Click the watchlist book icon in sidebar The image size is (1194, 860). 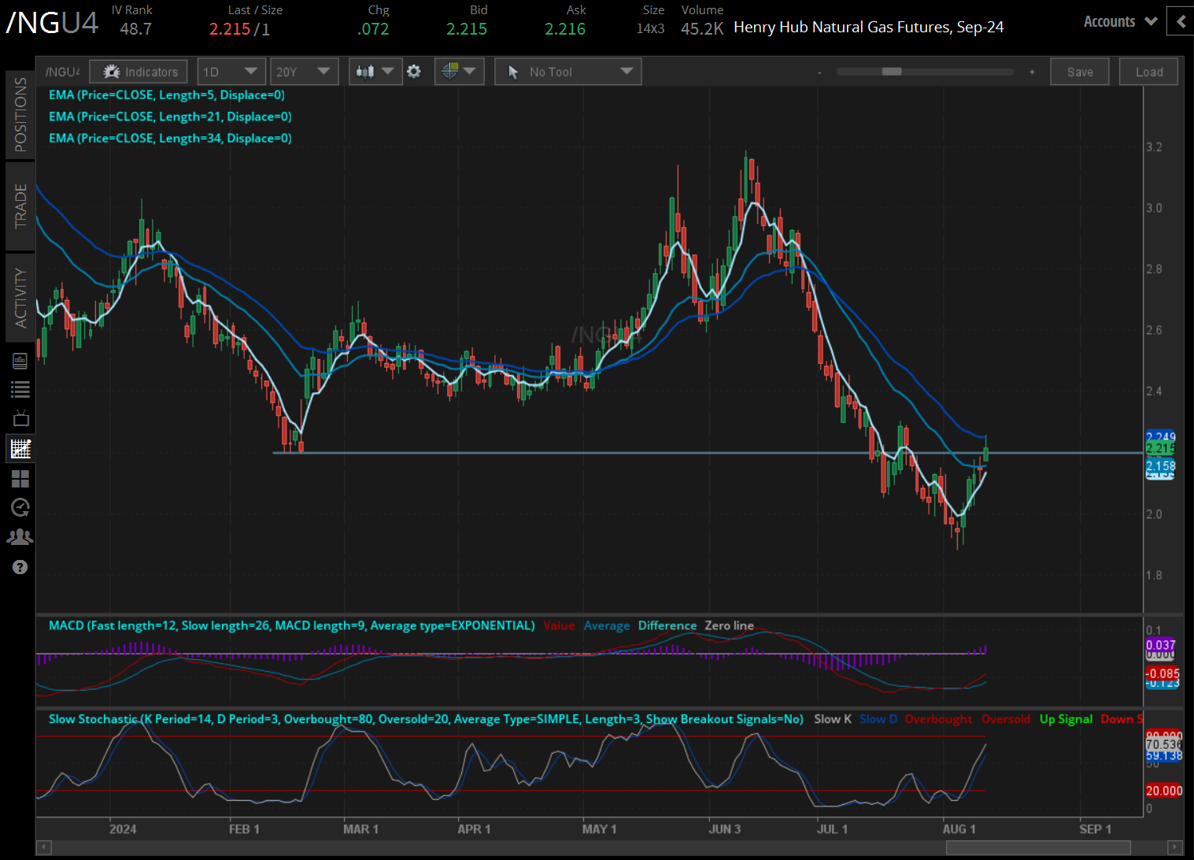point(20,360)
